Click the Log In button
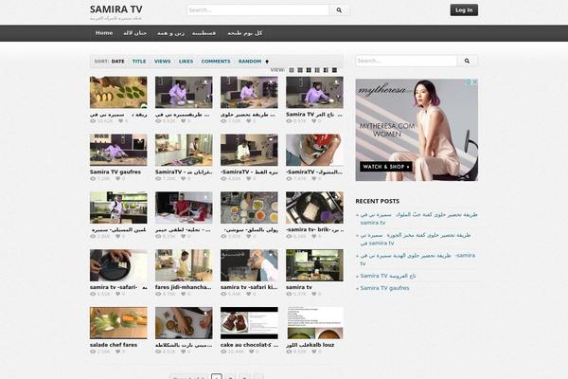The width and height of the screenshot is (568, 379). coord(464,10)
